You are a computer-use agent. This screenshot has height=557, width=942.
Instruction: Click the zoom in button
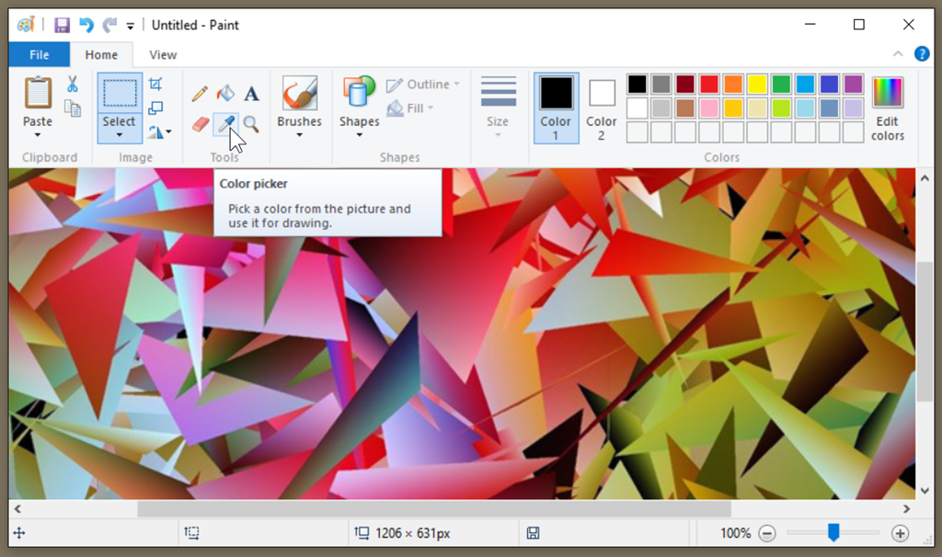[x=901, y=533]
